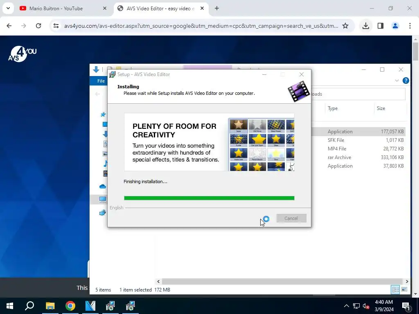Open the Windows Start menu

coord(10,306)
